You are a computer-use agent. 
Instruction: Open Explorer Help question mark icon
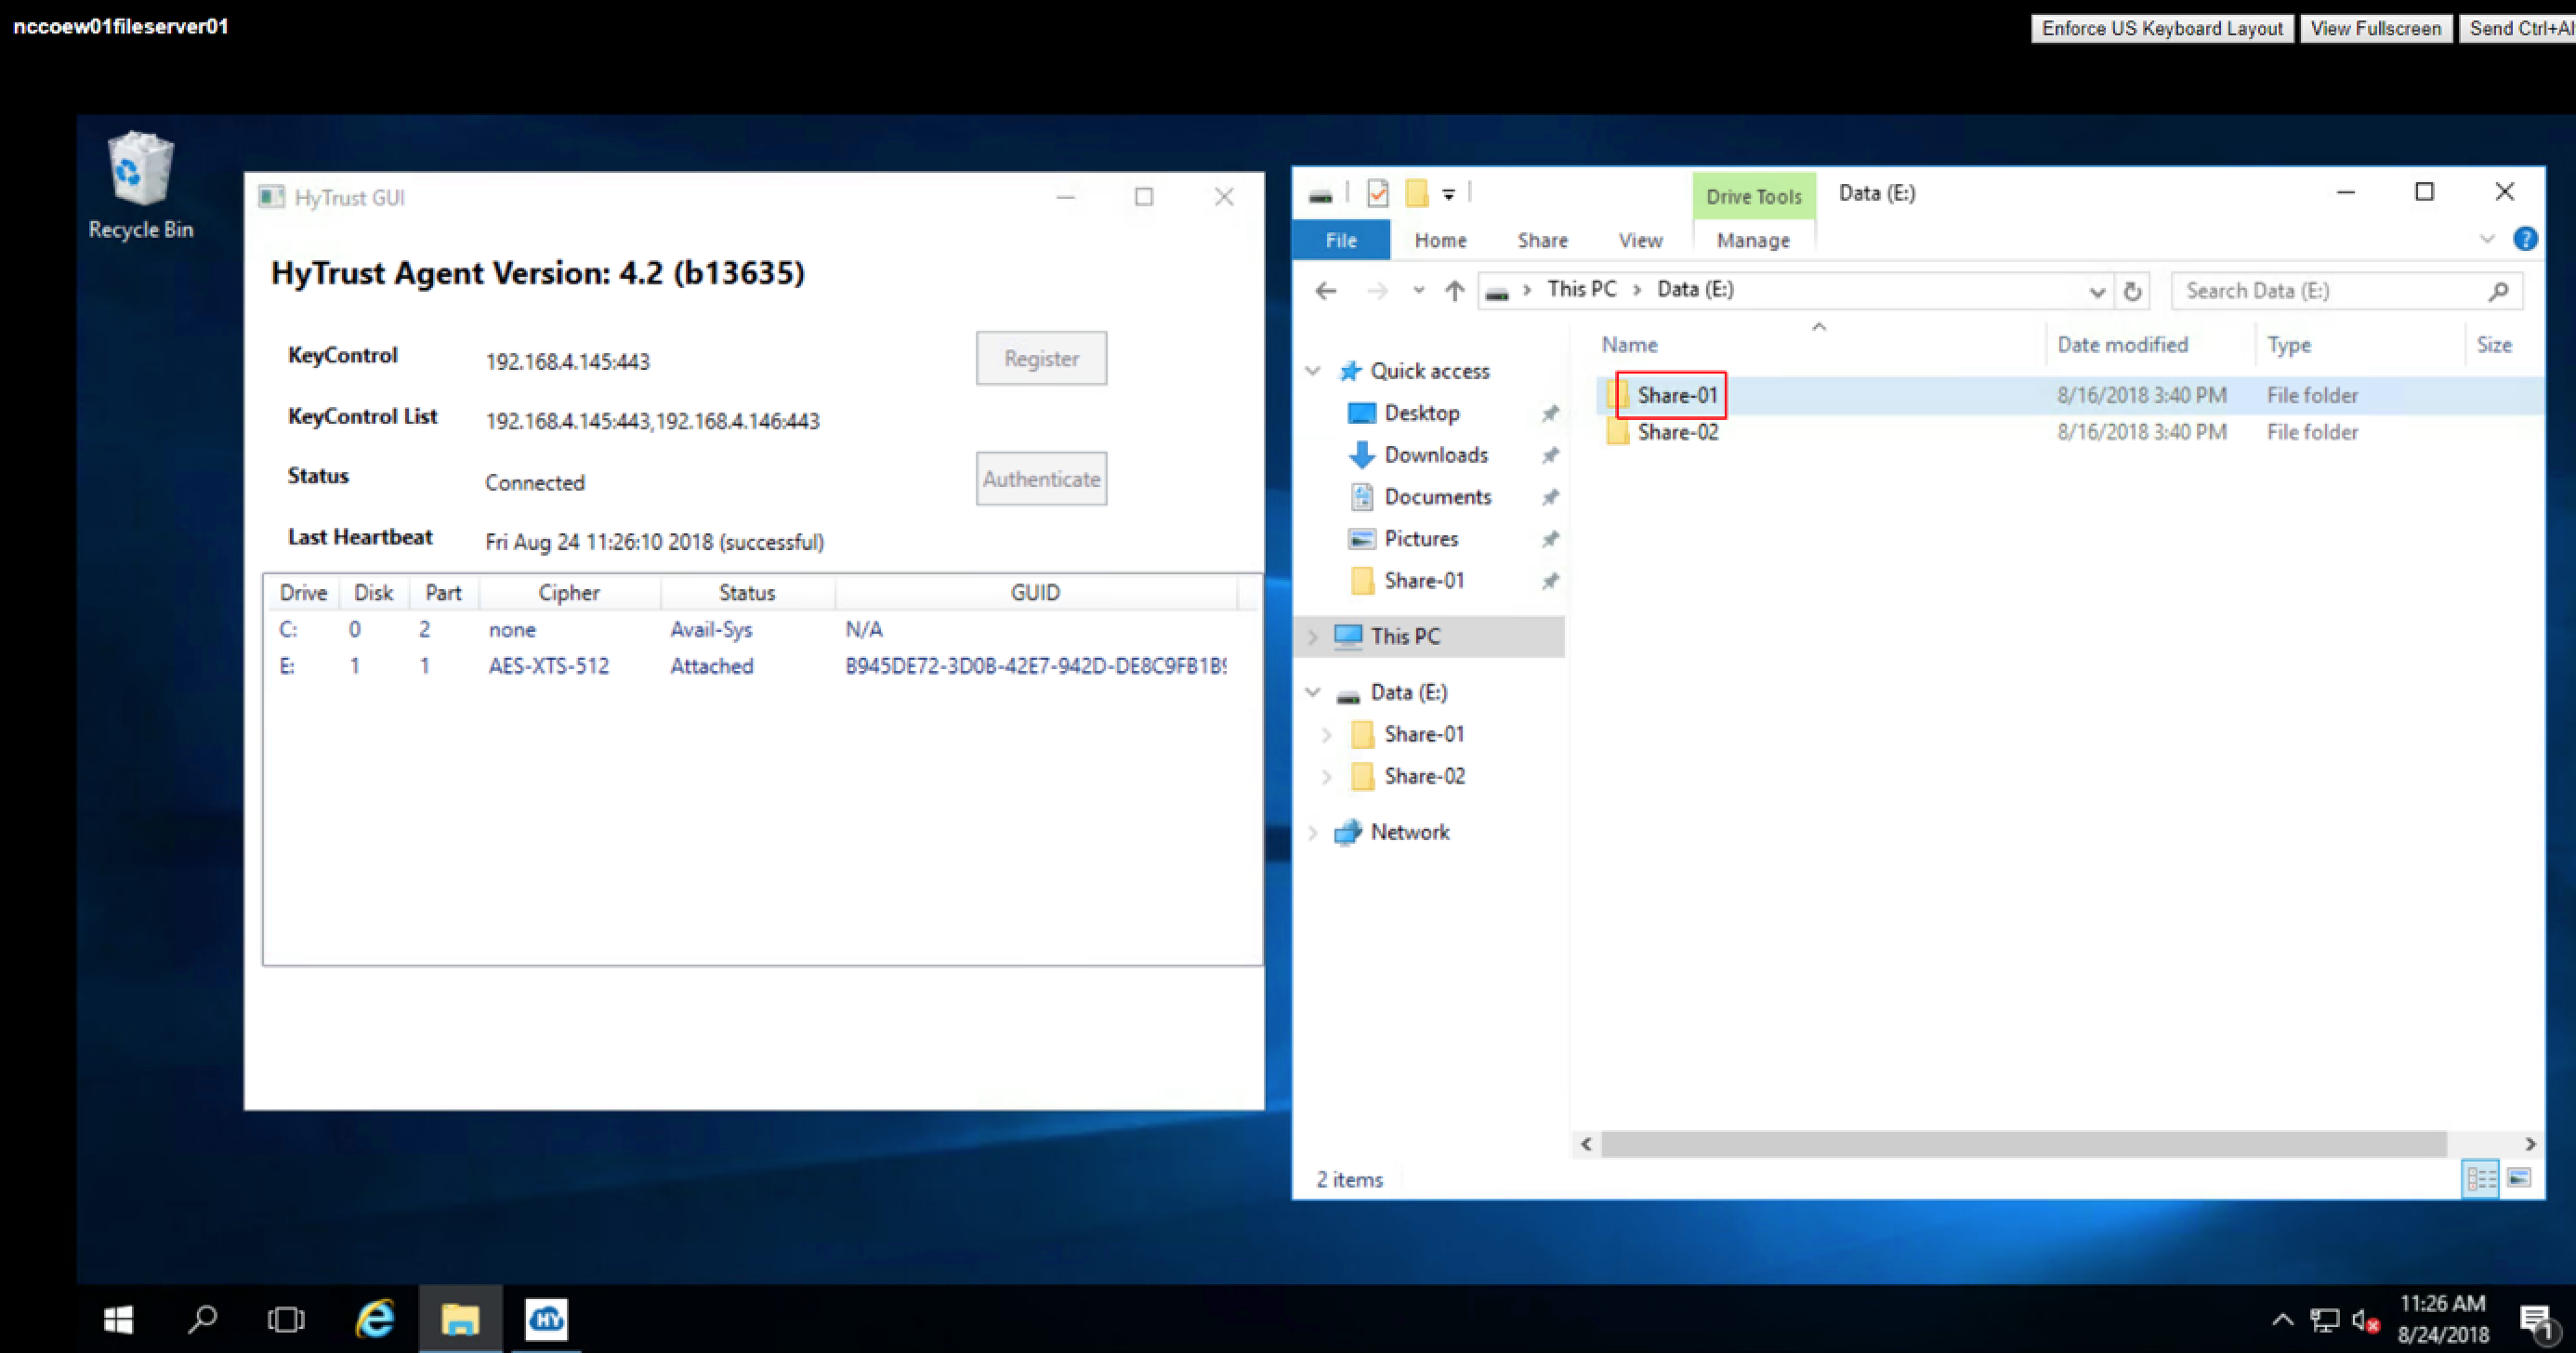point(2524,239)
